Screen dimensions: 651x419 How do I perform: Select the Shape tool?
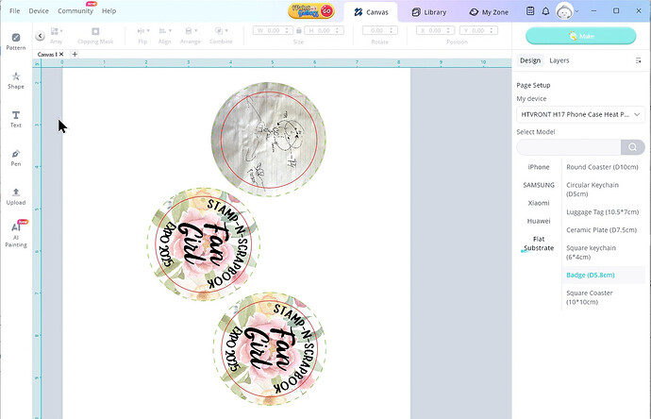pos(16,79)
